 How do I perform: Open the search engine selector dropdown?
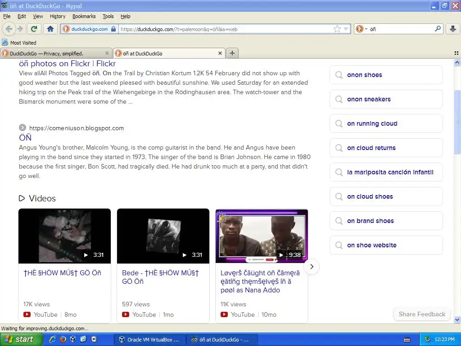pyautogui.click(x=362, y=29)
